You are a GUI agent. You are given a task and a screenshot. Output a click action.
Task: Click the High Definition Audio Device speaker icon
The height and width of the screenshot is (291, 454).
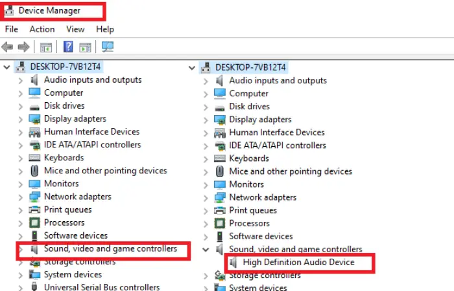tap(233, 263)
